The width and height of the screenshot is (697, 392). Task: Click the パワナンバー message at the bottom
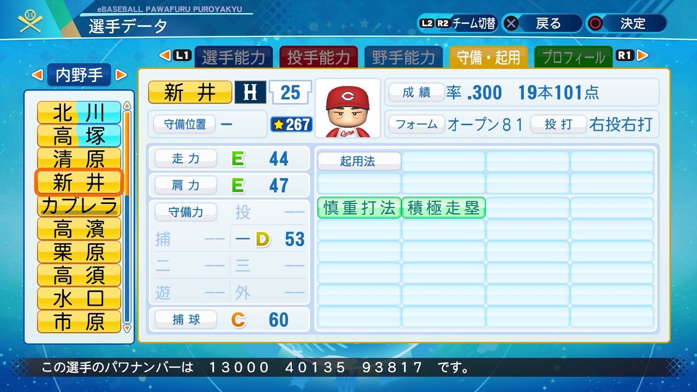tap(255, 368)
